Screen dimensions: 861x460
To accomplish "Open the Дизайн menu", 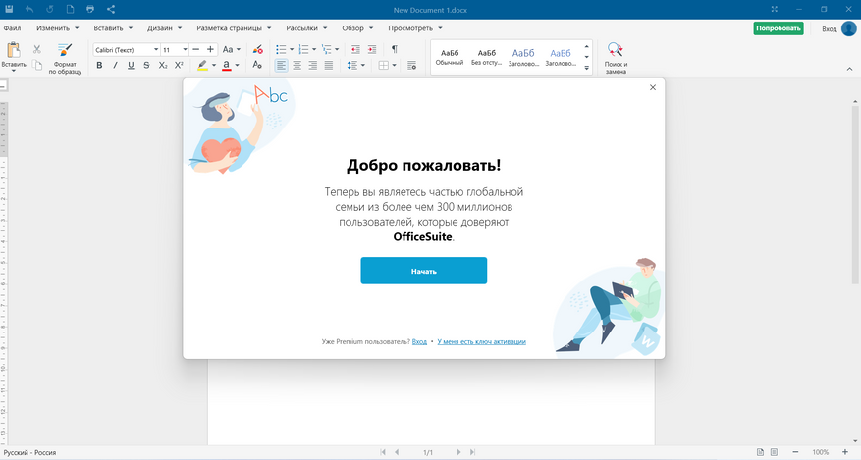I will (x=164, y=28).
